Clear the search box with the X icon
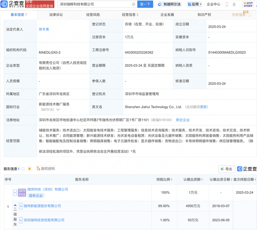 pos(134,4)
